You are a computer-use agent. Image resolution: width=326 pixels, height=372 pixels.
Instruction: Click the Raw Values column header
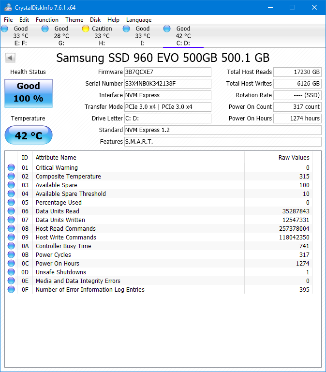point(278,158)
